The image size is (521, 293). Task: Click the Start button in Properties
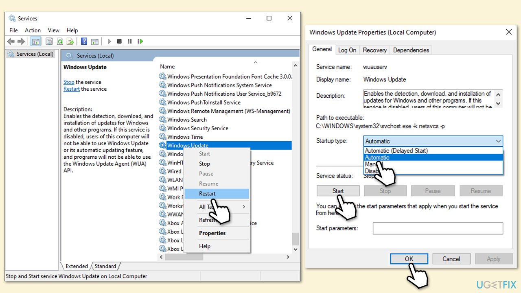point(338,191)
